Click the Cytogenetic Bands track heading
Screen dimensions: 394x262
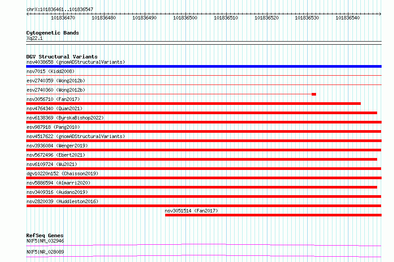[53, 33]
